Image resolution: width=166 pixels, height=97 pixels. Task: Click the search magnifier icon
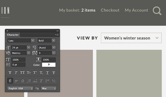[x=157, y=11]
